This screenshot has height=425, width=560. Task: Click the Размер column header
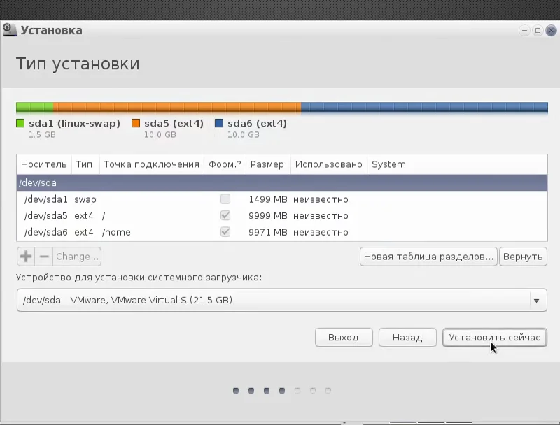(268, 164)
